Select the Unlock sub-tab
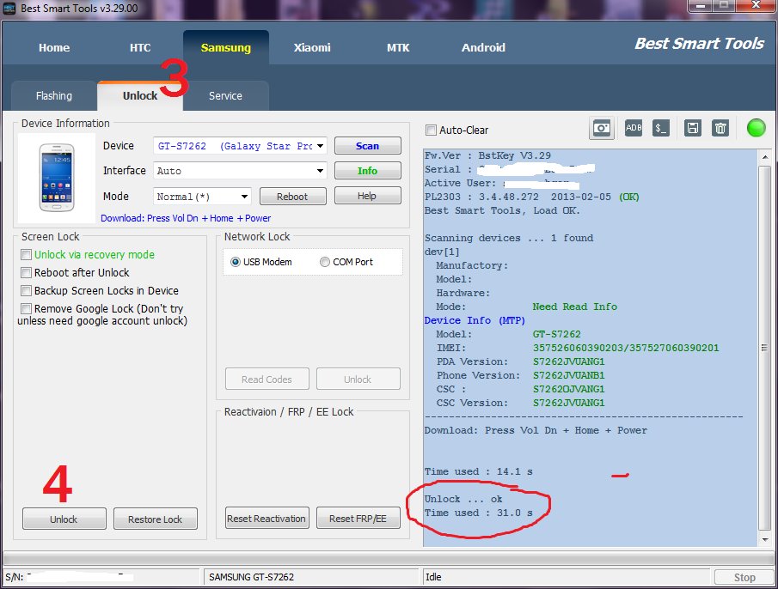This screenshot has width=778, height=589. (x=140, y=95)
